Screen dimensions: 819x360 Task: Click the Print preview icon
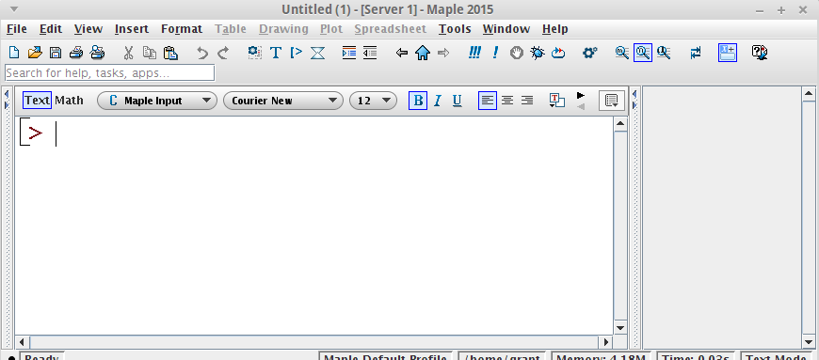tap(97, 53)
